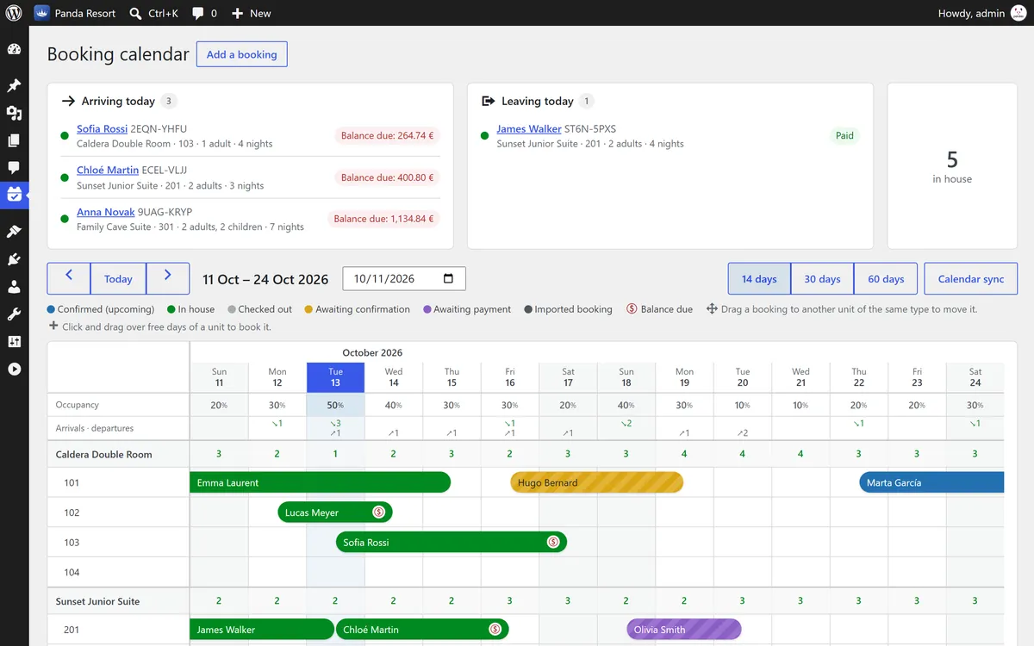Select the Bookings calendar icon in sidebar
Screen dimensions: 1034x646
pos(14,195)
